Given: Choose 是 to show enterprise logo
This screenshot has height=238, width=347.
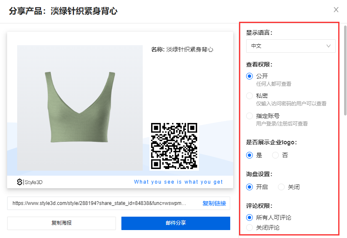Looking at the screenshot, I should pos(250,155).
